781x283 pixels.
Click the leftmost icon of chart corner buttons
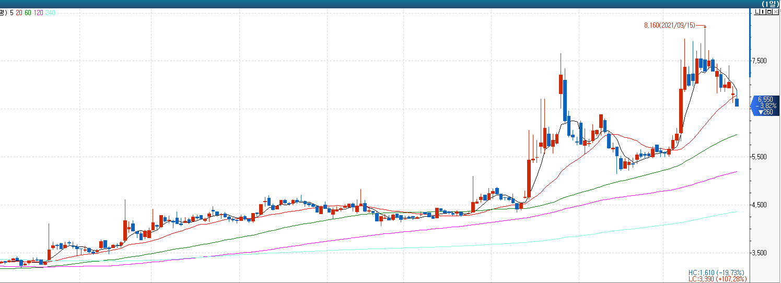pyautogui.click(x=756, y=12)
